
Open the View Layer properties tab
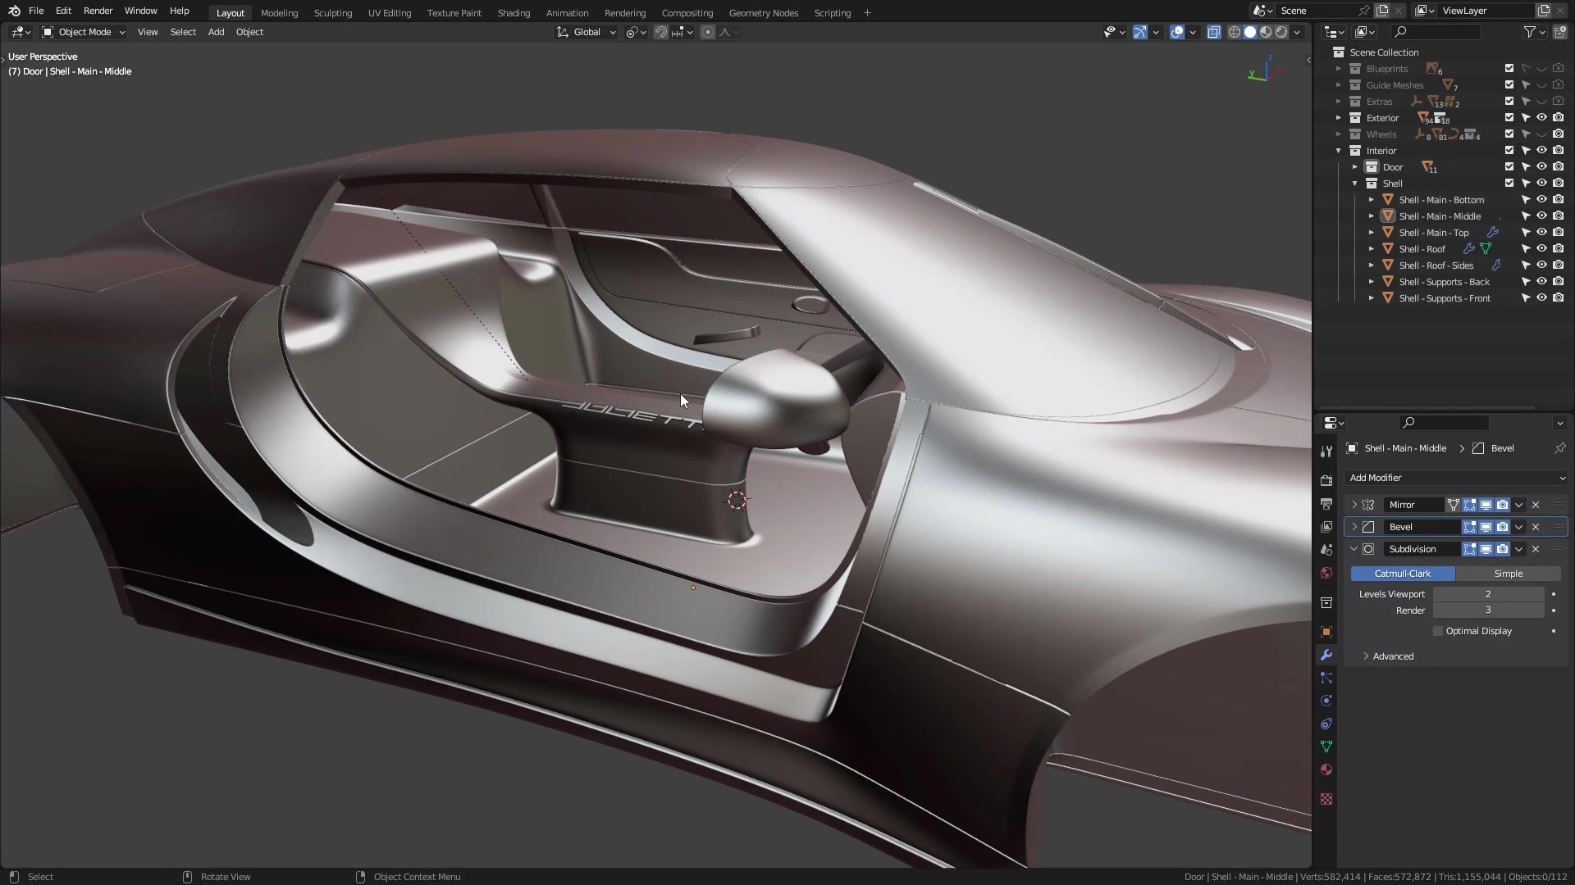pos(1326,527)
